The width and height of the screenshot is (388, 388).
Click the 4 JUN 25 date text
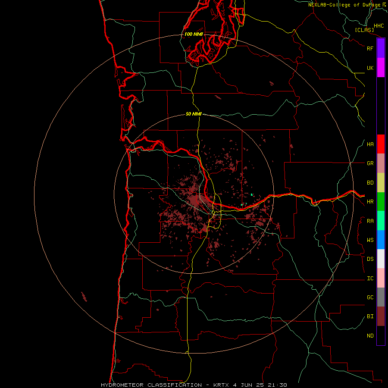[x=249, y=385]
